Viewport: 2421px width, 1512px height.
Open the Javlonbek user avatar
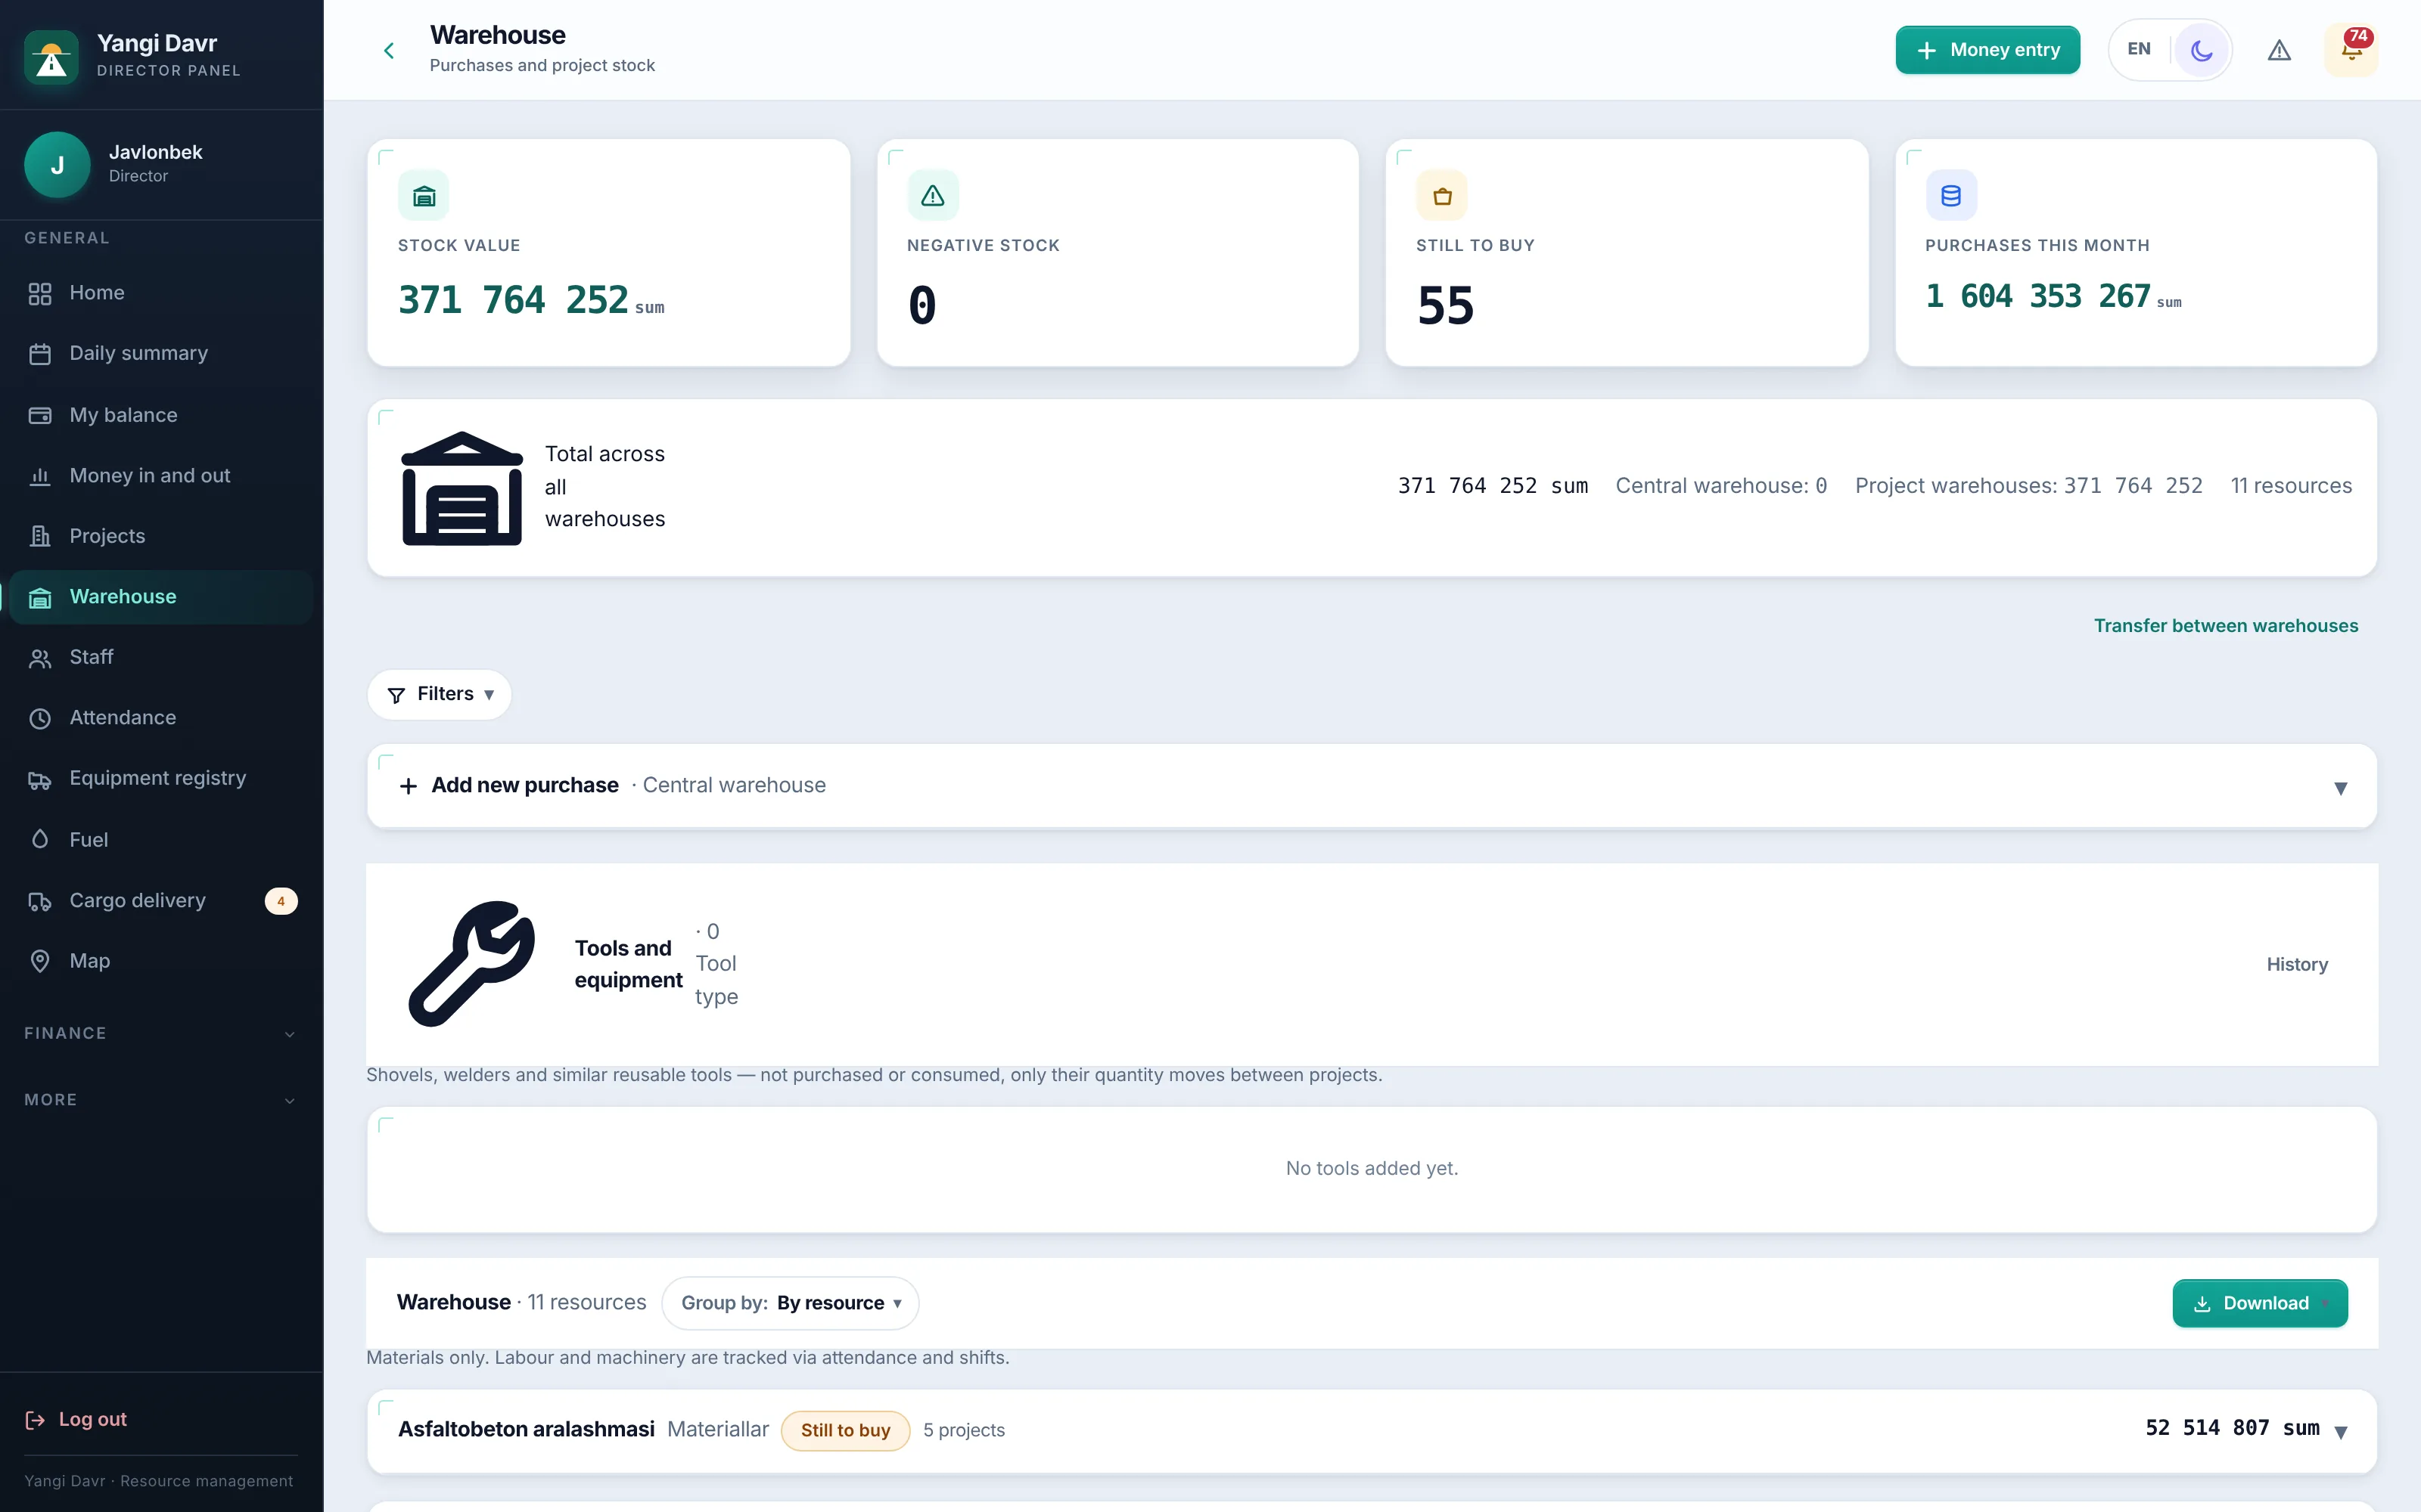[x=57, y=165]
